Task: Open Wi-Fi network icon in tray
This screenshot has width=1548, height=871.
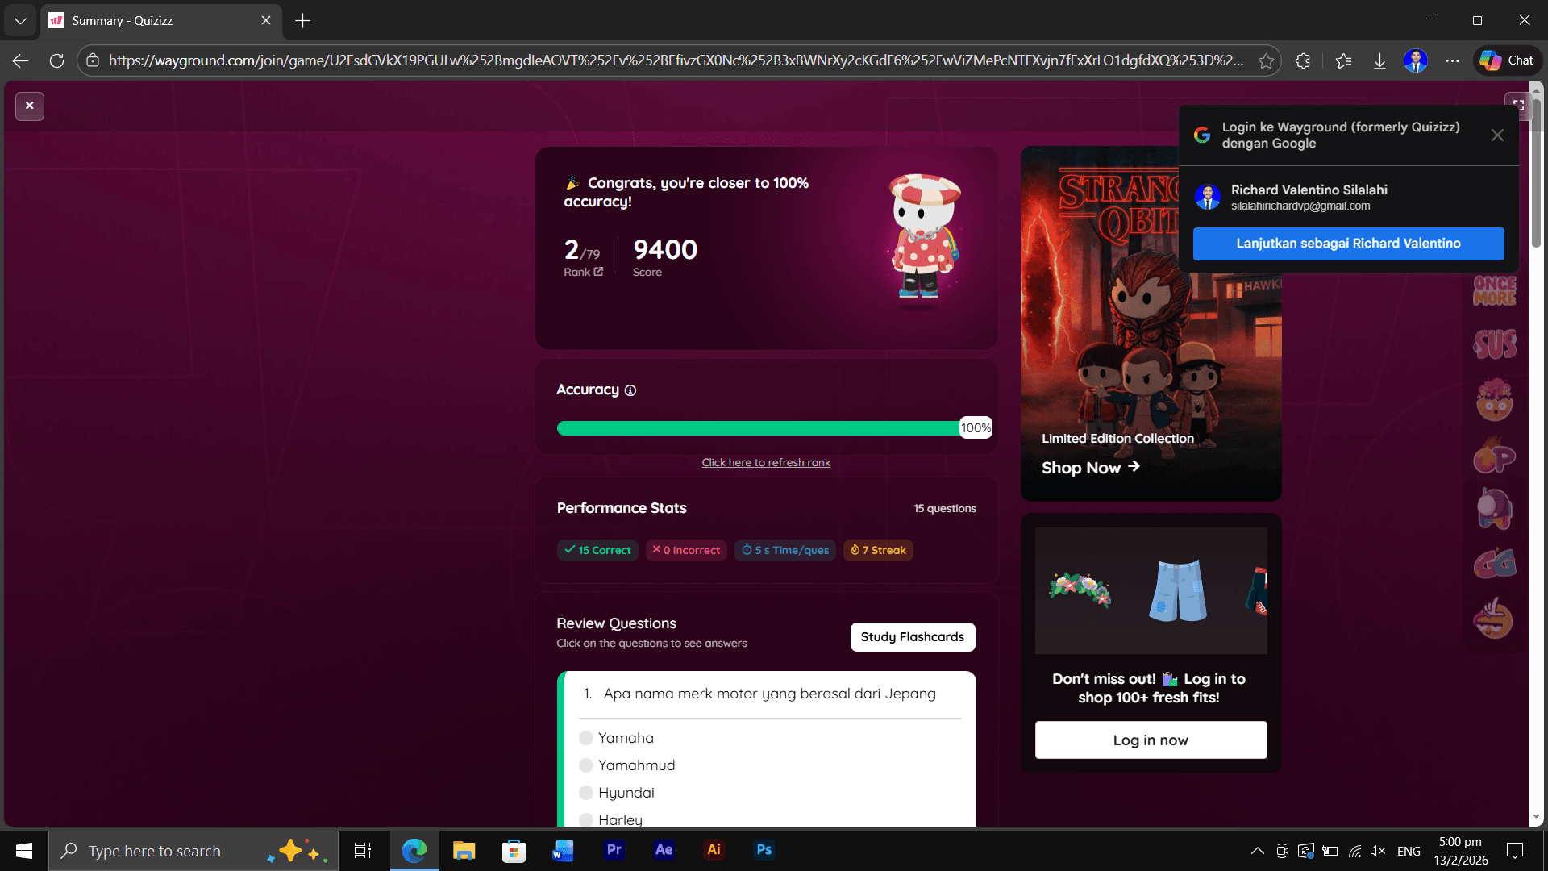Action: (1354, 851)
